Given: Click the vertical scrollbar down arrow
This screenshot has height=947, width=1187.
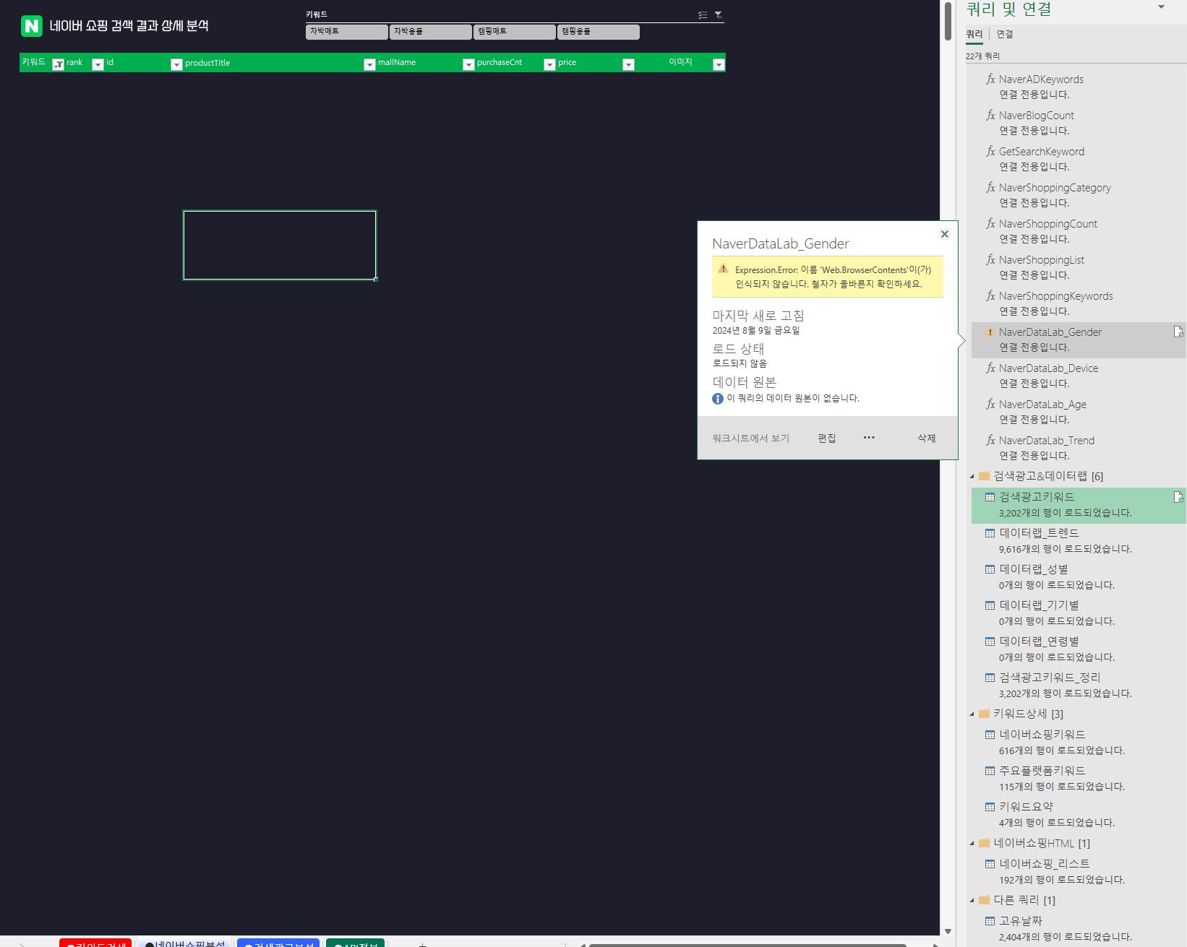Looking at the screenshot, I should pyautogui.click(x=948, y=932).
